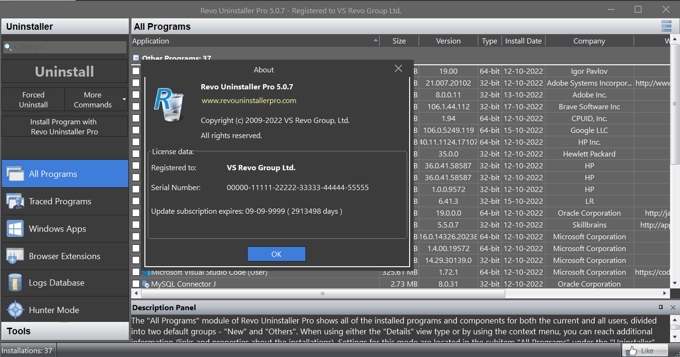Sort by the Company column header
The height and width of the screenshot is (357, 680).
tap(589, 41)
